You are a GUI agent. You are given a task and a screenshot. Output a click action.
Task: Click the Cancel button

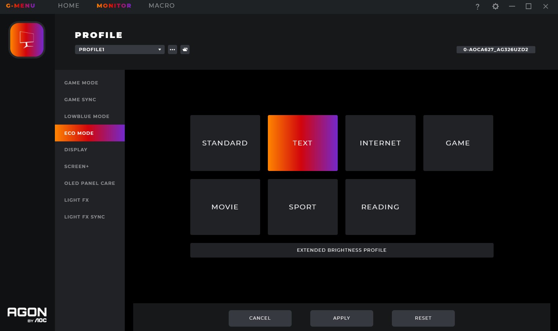260,318
